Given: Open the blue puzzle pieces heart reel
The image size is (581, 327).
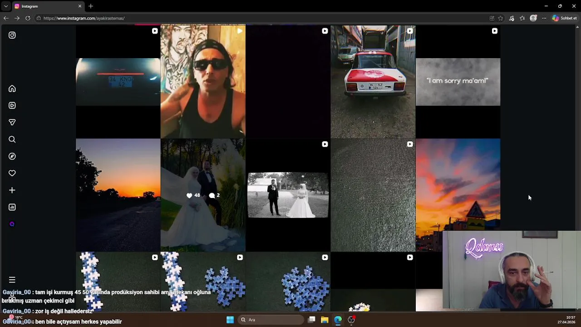Looking at the screenshot, I should point(288,282).
